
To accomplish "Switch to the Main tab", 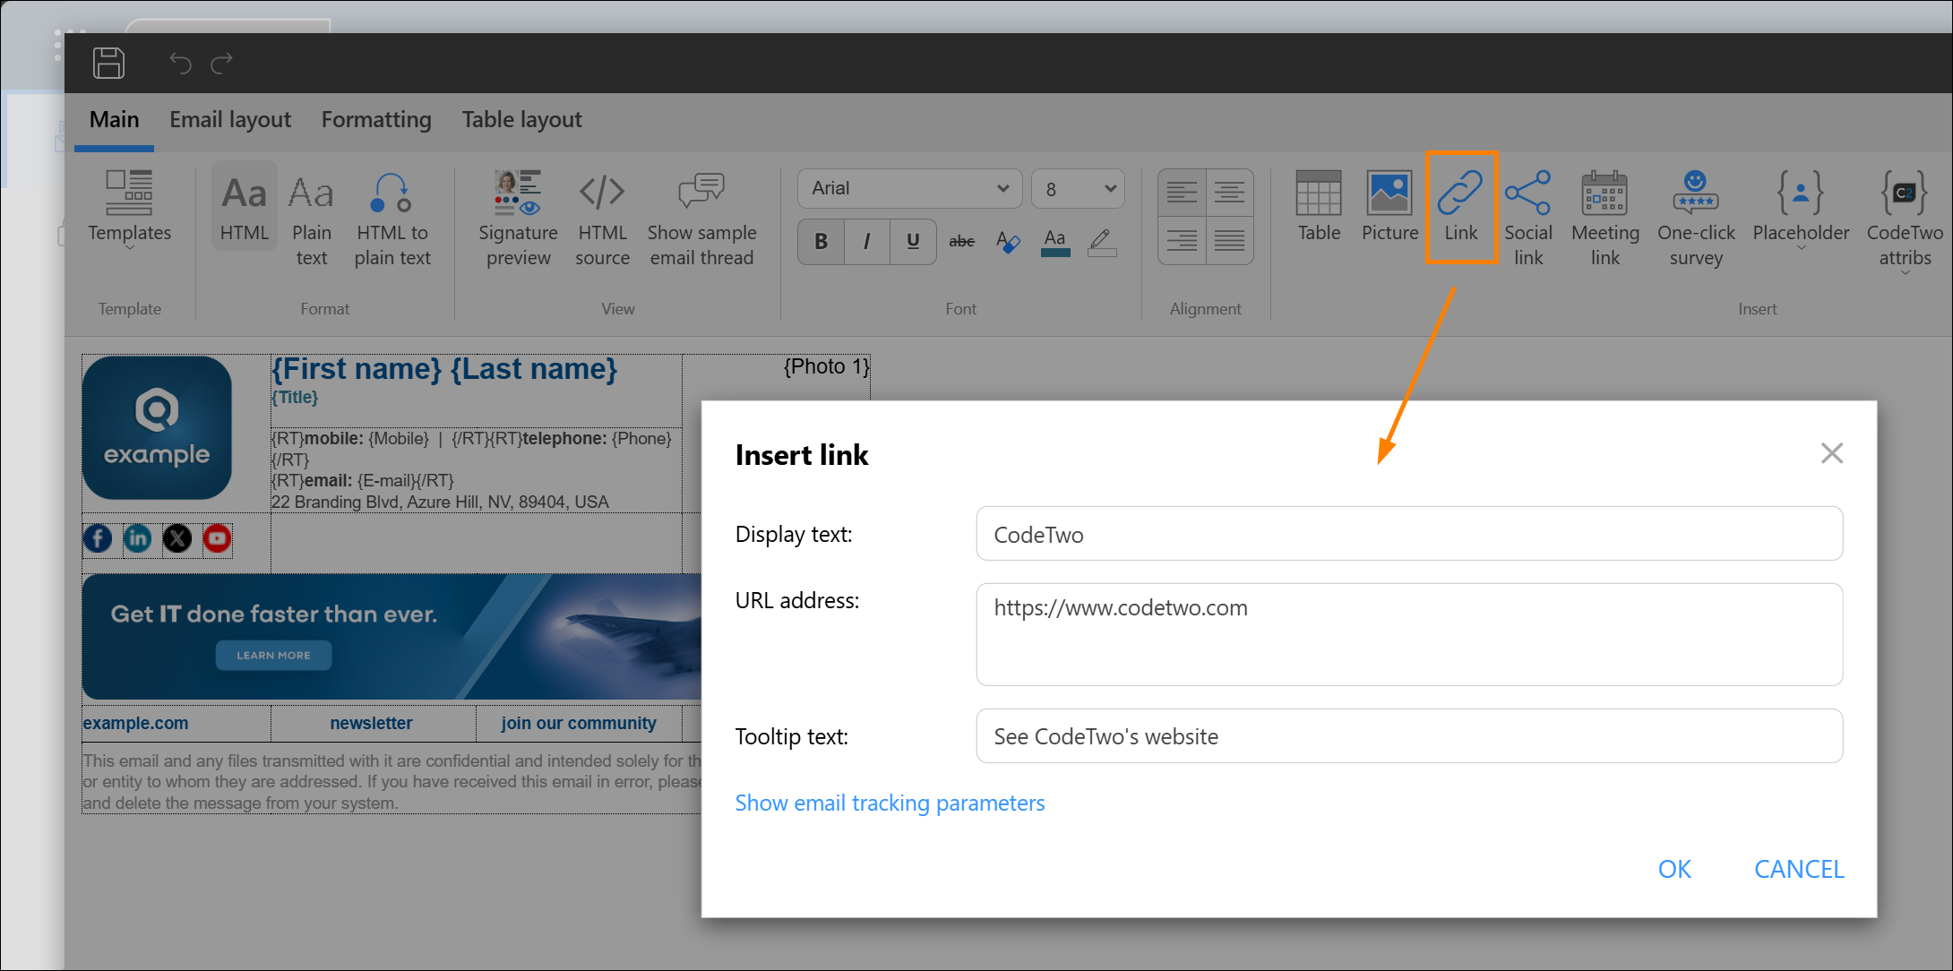I will pos(114,120).
